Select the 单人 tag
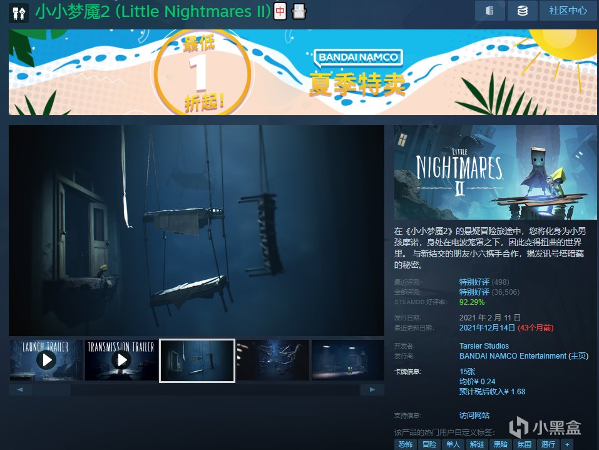The image size is (599, 450). click(453, 444)
